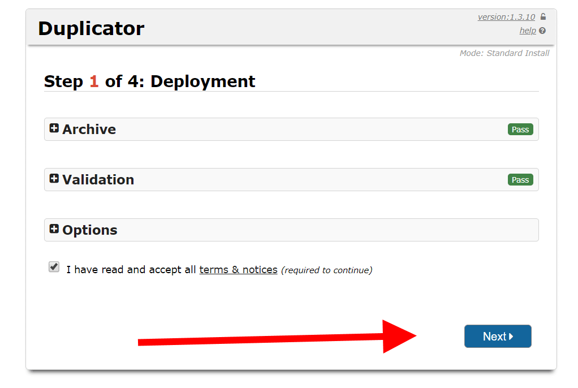The width and height of the screenshot is (578, 388).
Task: Click the lock icon beside version number
Action: pyautogui.click(x=542, y=16)
